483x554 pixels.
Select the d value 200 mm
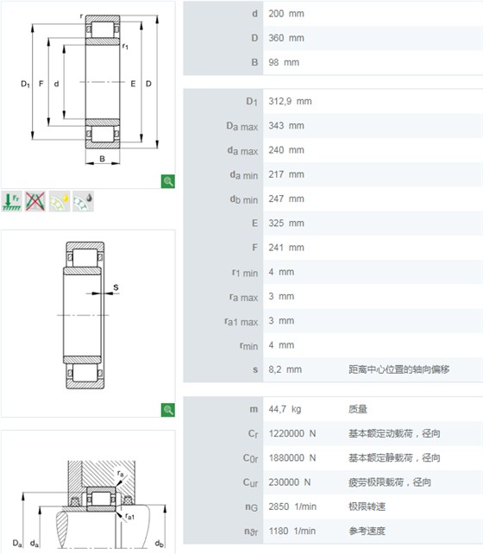[x=286, y=14]
